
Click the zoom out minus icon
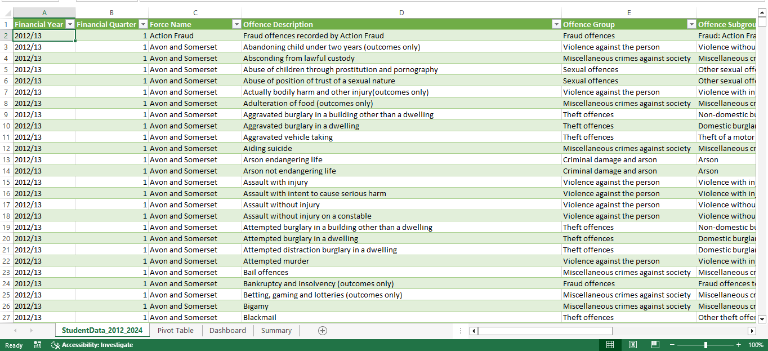pyautogui.click(x=672, y=345)
